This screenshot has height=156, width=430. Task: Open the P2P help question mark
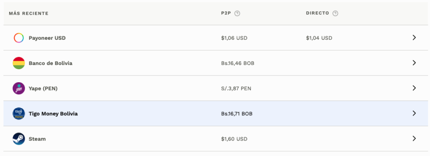point(237,13)
